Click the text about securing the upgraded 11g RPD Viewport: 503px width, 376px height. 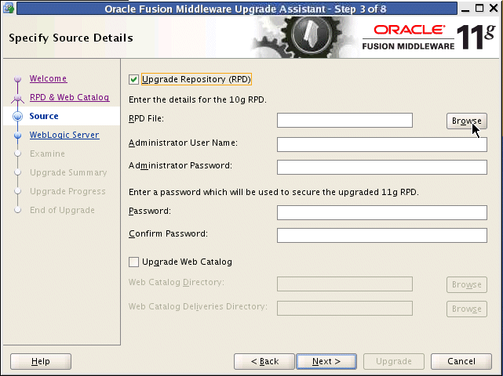tap(274, 192)
